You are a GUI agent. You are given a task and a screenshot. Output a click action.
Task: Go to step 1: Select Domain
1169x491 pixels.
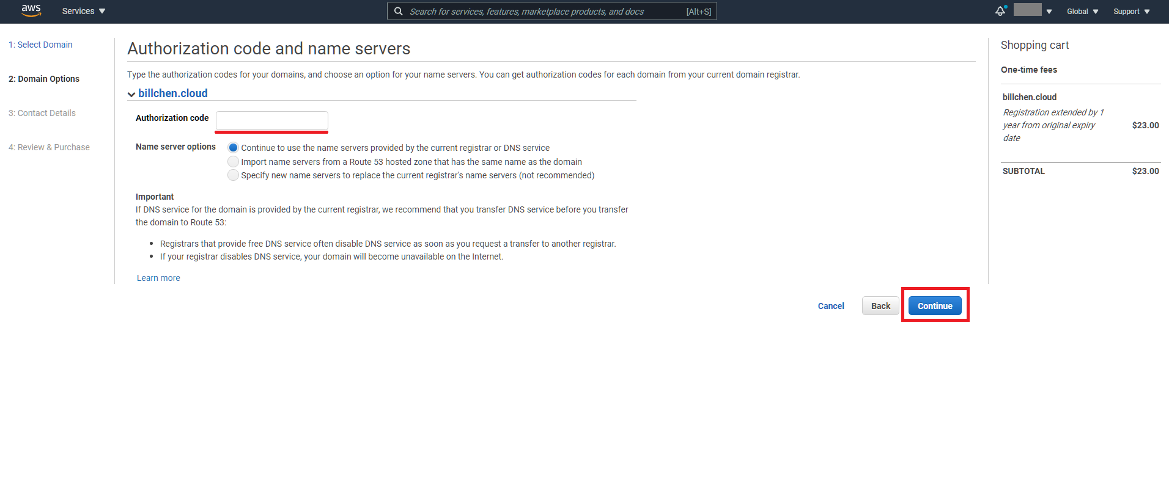[40, 45]
